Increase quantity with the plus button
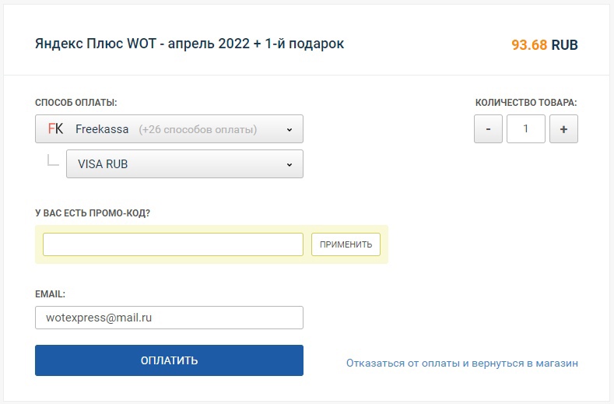 563,129
